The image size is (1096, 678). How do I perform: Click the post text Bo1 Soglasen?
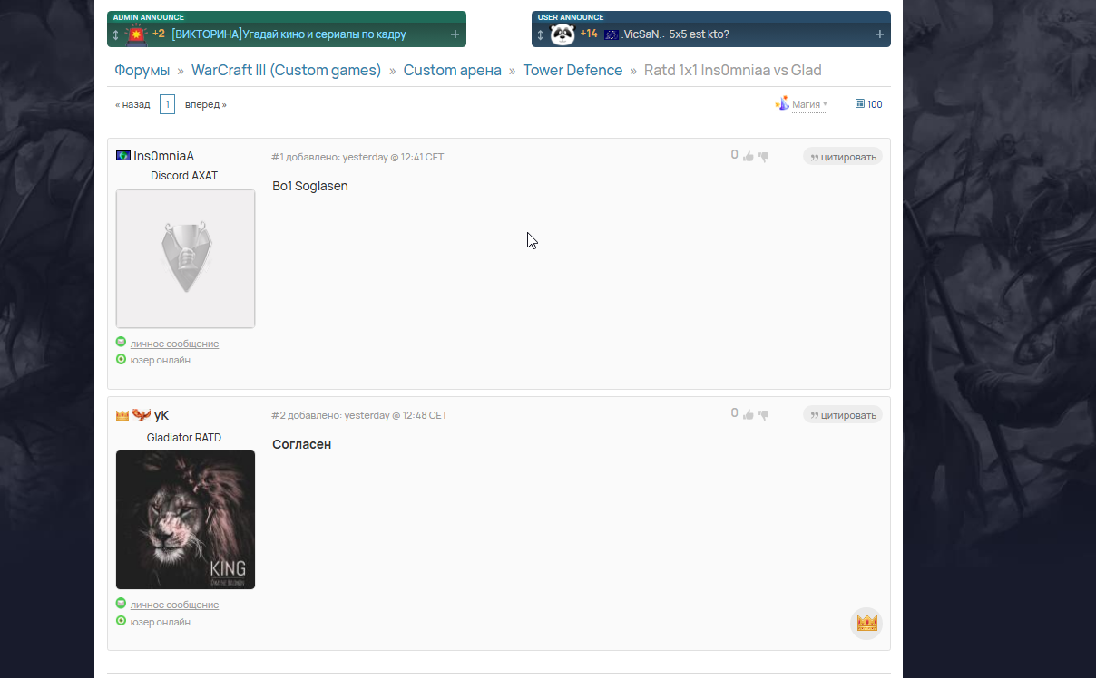click(310, 186)
